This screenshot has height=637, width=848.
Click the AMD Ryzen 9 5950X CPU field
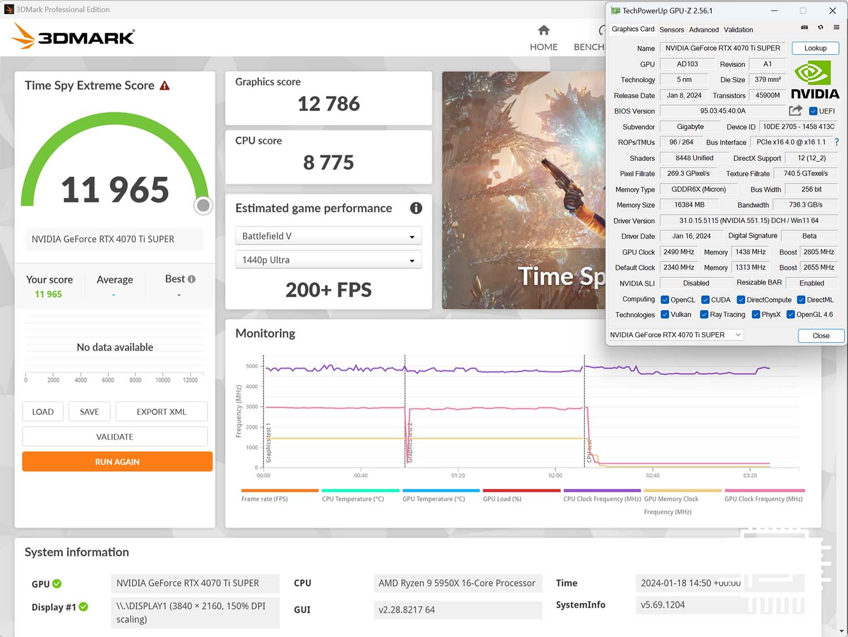click(x=457, y=583)
